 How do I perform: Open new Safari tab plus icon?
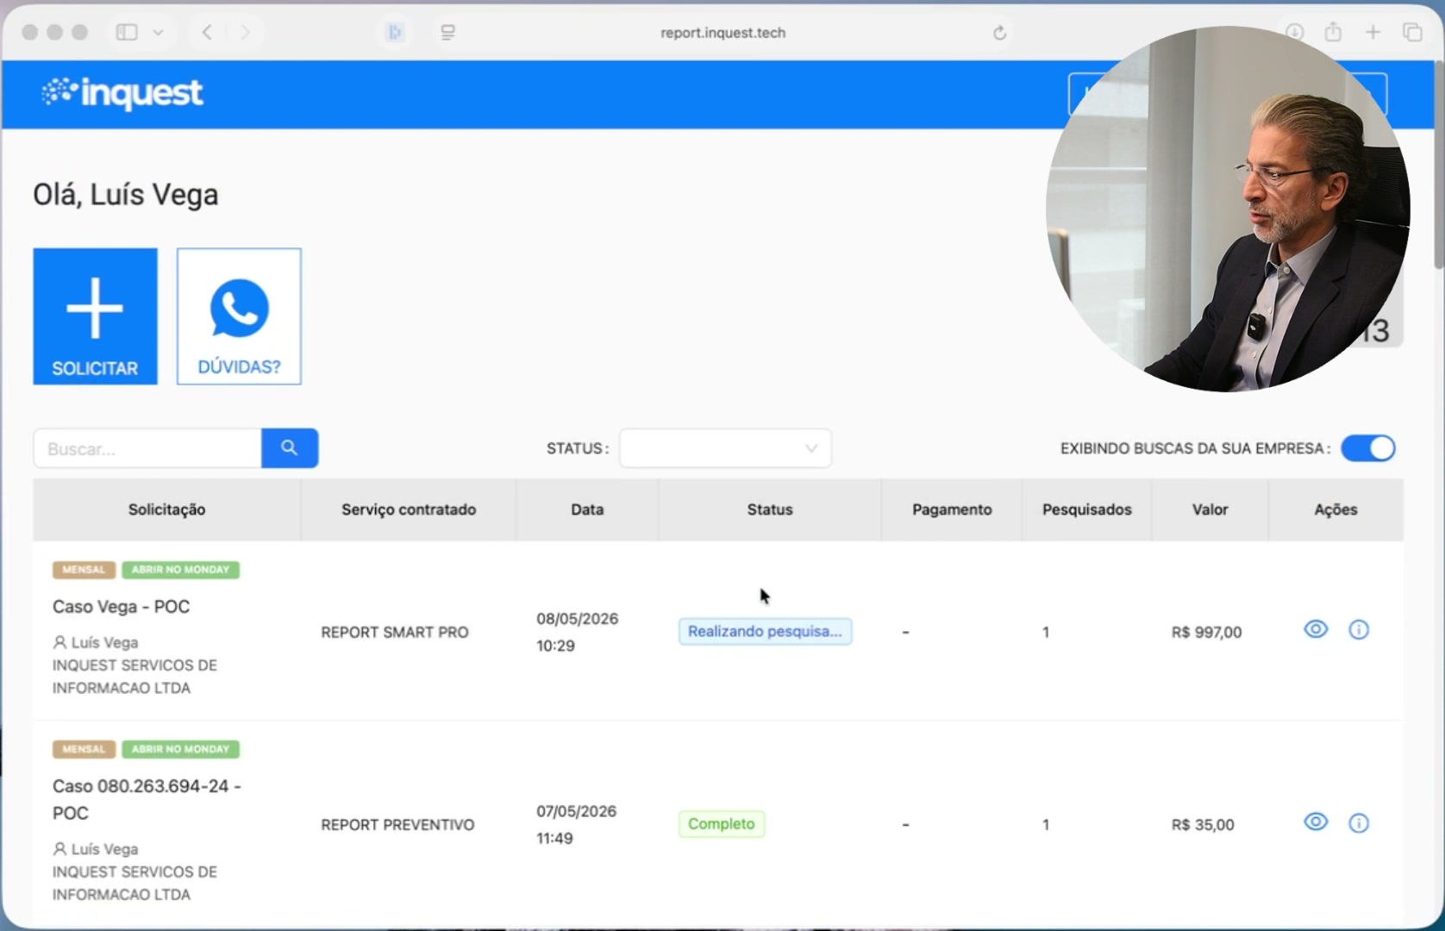click(1373, 33)
